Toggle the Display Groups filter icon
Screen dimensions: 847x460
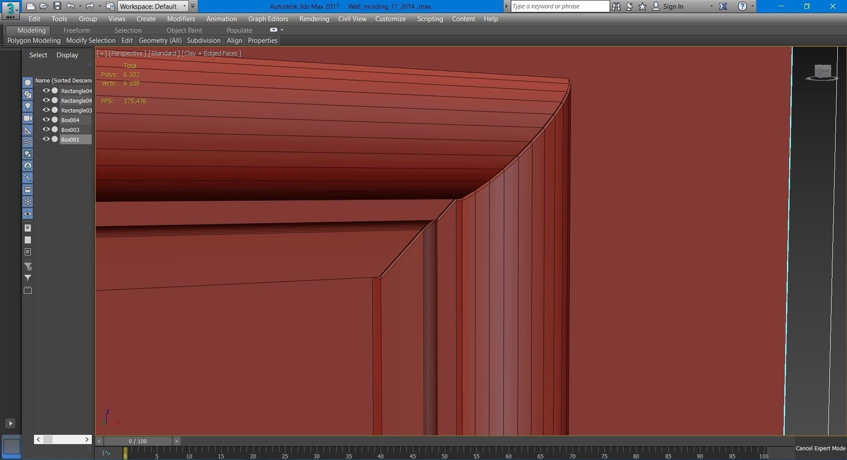[28, 154]
